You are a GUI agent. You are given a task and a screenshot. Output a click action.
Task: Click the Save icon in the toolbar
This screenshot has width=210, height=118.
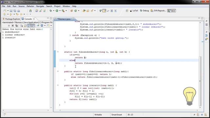[11, 11]
